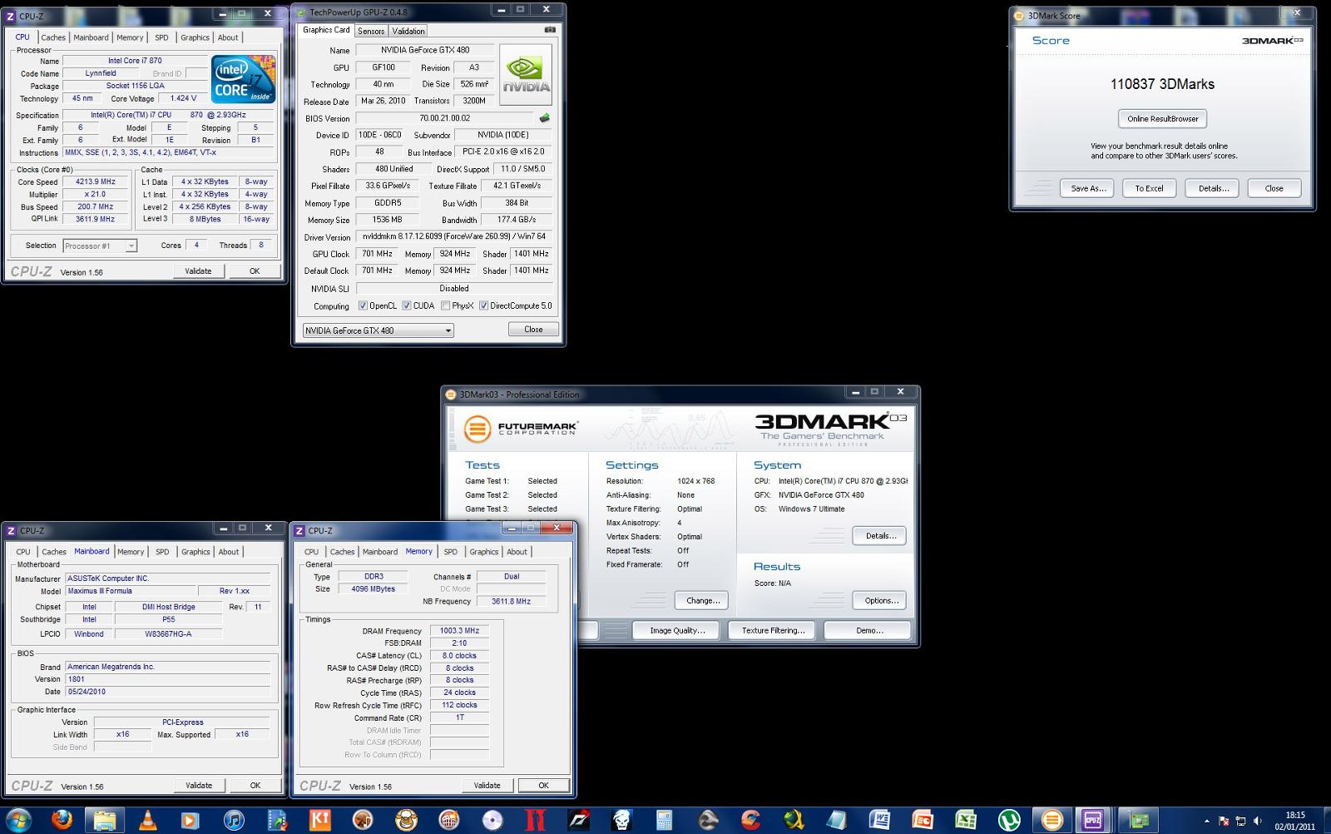Open Action Center flag tray icon
Image resolution: width=1331 pixels, height=834 pixels.
point(1225,821)
